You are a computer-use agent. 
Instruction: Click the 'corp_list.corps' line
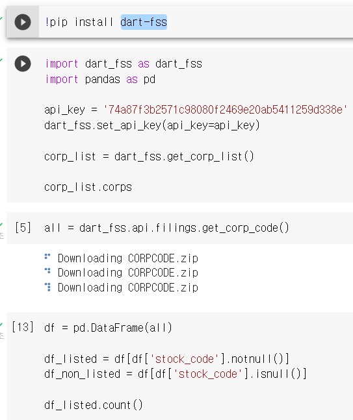tap(88, 187)
